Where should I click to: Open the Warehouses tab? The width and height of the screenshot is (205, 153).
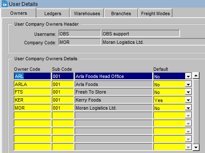pyautogui.click(x=87, y=13)
